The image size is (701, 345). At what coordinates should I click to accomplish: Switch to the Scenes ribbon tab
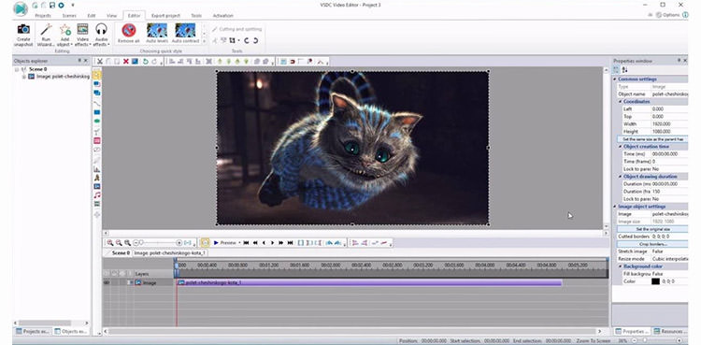69,16
